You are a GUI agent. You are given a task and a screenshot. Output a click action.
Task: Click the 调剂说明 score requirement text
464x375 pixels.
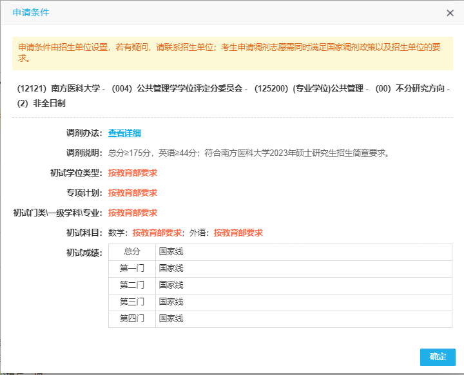click(x=249, y=153)
